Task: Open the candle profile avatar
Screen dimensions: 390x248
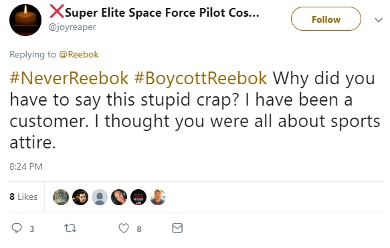Action: point(25,20)
